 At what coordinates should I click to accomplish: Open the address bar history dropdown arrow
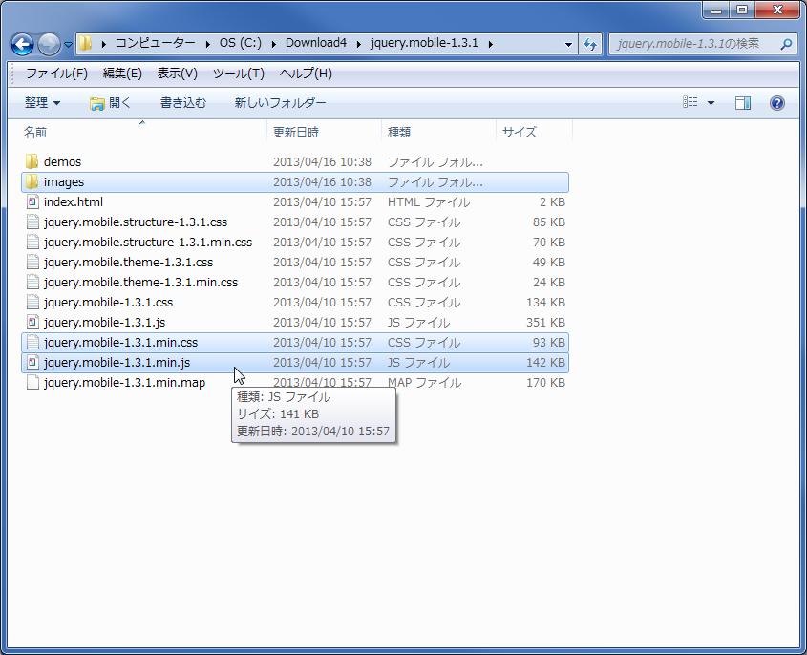coord(568,44)
